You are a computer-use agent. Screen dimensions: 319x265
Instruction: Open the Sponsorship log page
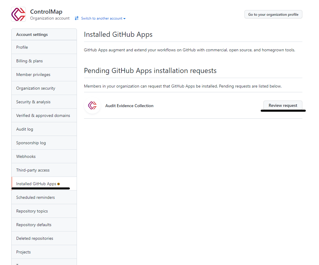[31, 142]
